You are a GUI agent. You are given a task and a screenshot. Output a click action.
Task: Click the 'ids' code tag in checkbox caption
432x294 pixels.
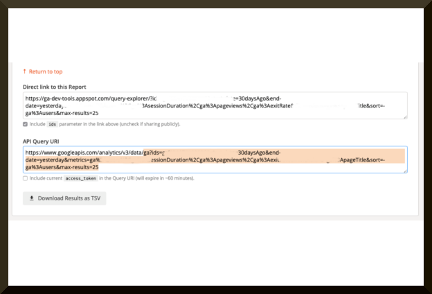point(53,124)
